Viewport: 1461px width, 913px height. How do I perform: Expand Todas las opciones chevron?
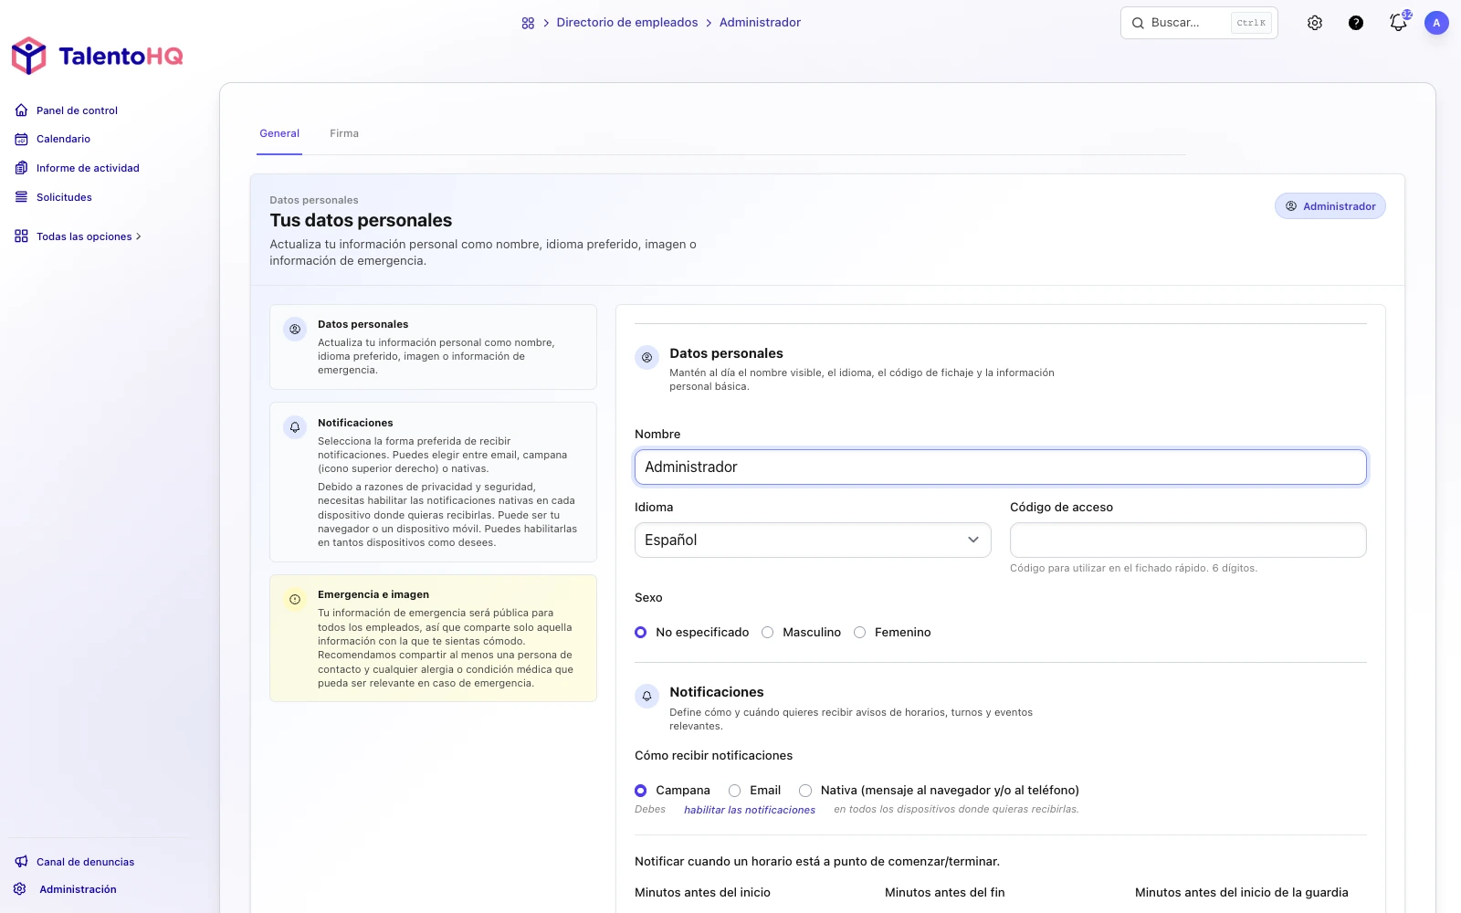[x=139, y=236]
